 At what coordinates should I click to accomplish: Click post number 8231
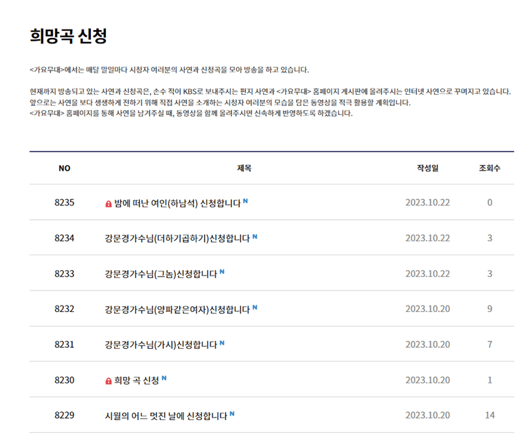tap(64, 344)
